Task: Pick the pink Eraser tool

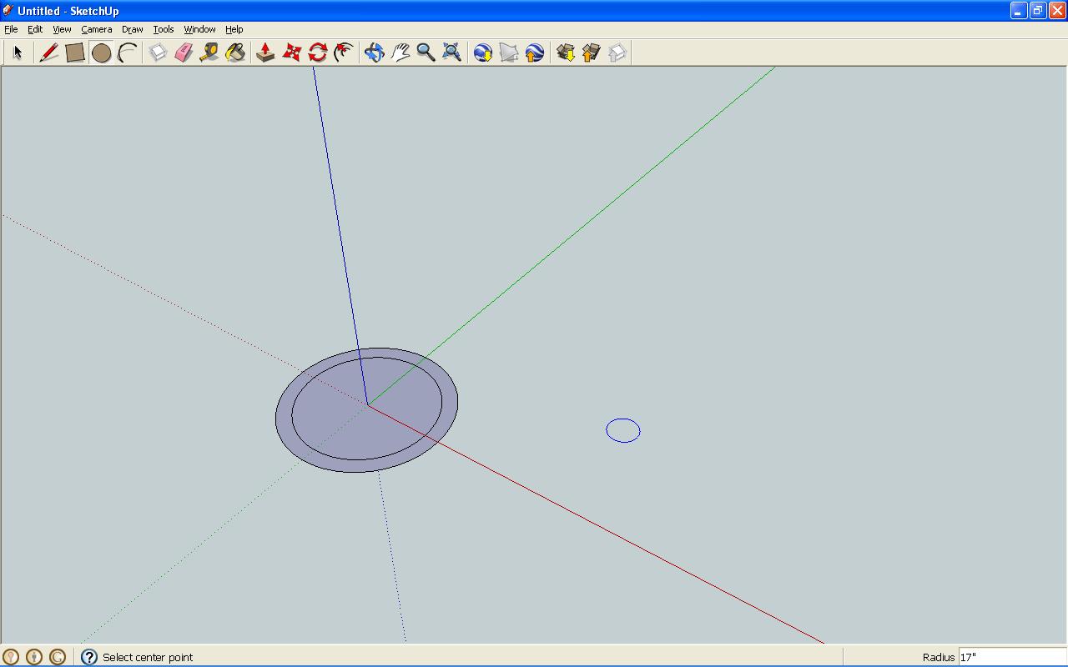Action: tap(184, 53)
